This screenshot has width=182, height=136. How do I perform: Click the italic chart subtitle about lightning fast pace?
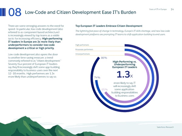pyautogui.click(x=124, y=33)
